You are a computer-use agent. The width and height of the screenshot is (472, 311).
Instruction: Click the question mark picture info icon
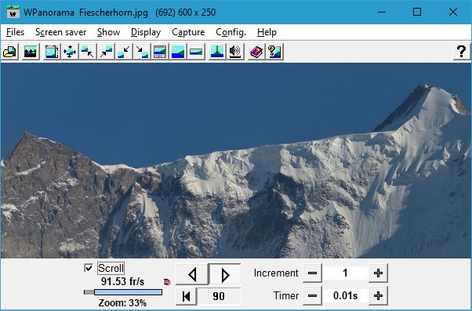[274, 52]
